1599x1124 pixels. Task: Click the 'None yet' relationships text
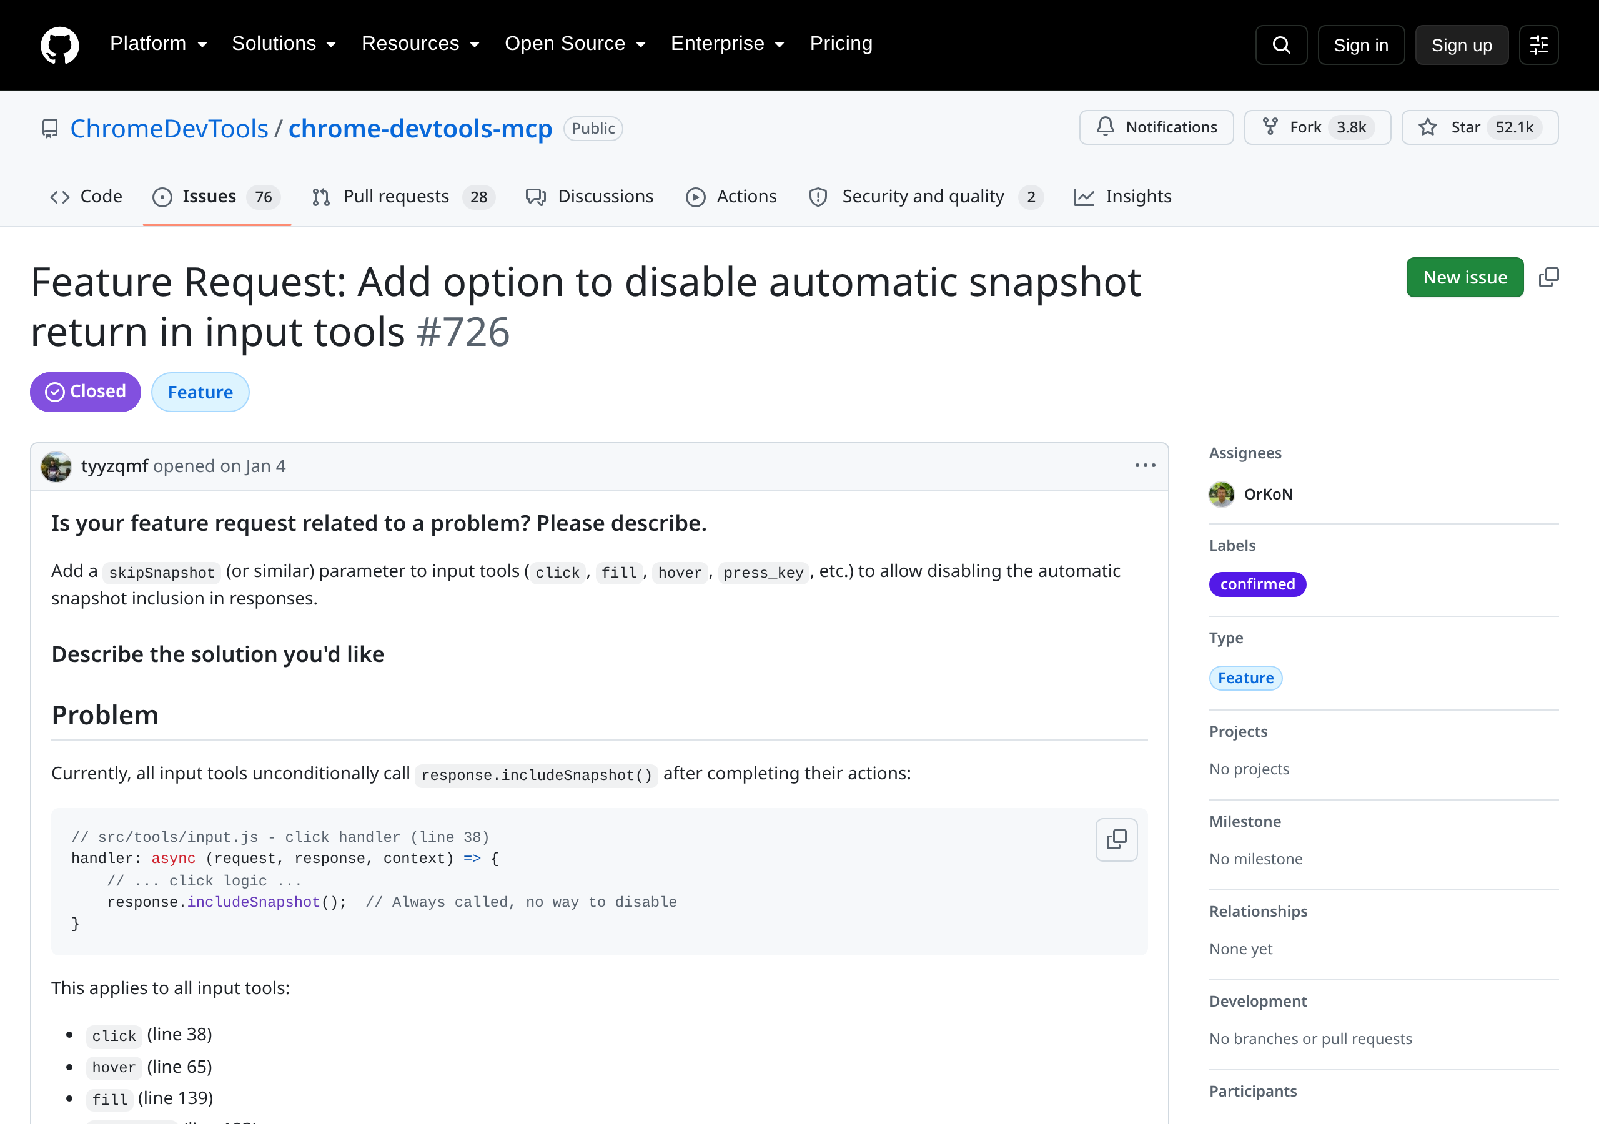click(x=1240, y=949)
